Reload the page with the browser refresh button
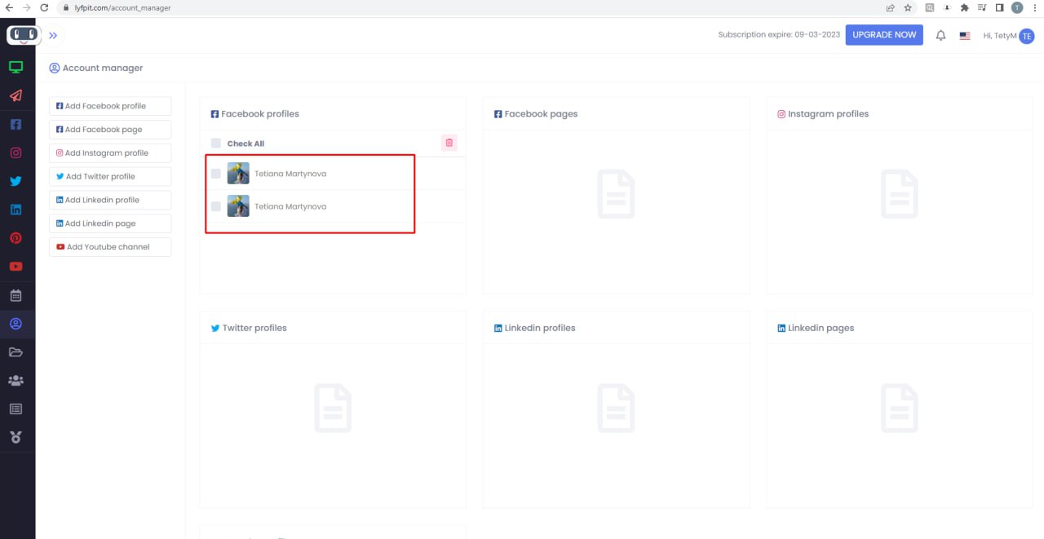Viewport: 1044px width, 539px height. [44, 7]
